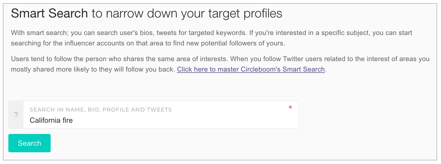Click 'to narrow down your target profiles' heading text

(x=187, y=13)
